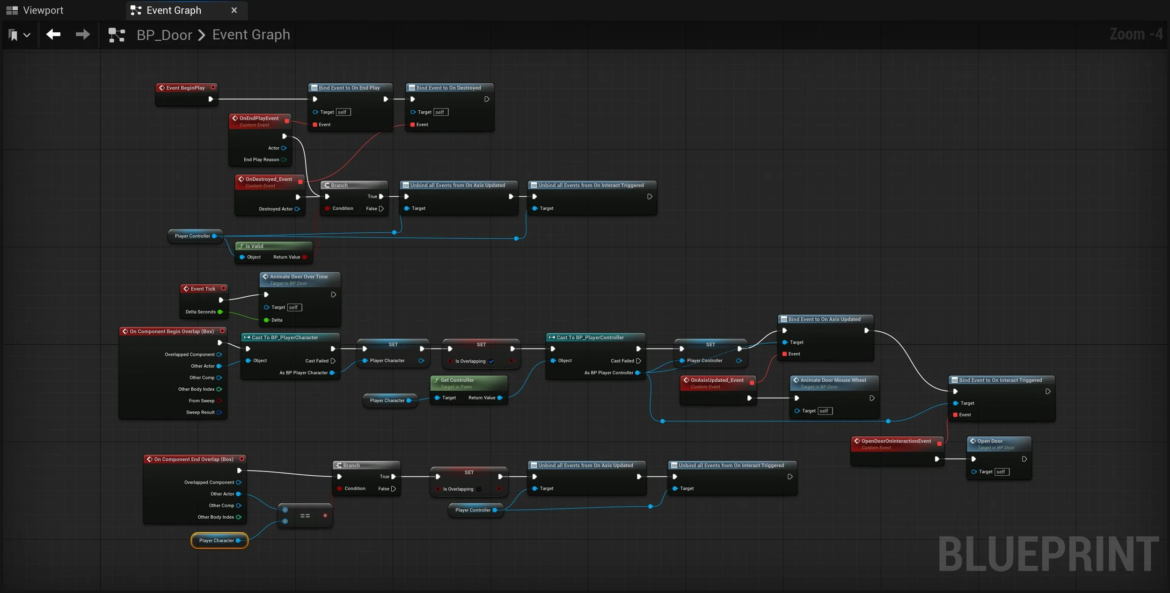Viewport: 1170px width, 593px height.
Task: Click the Event BeginPlay node icon
Action: click(x=161, y=87)
